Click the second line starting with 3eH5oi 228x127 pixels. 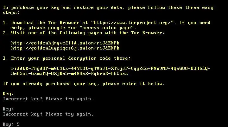click(69, 73)
